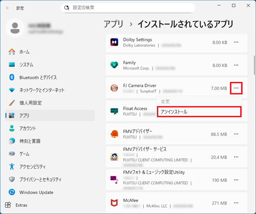This screenshot has height=214, width=256.
Task: Click the Dolby Settings app name
Action: (137, 40)
